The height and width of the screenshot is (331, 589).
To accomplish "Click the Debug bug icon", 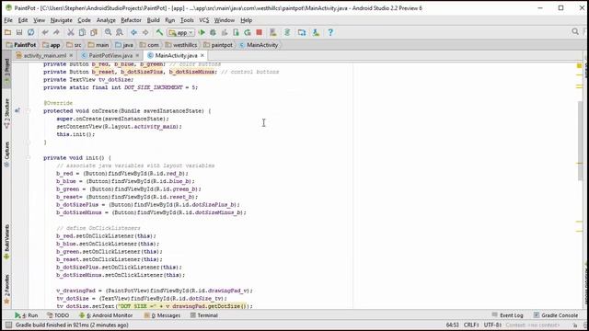I will click(x=213, y=33).
